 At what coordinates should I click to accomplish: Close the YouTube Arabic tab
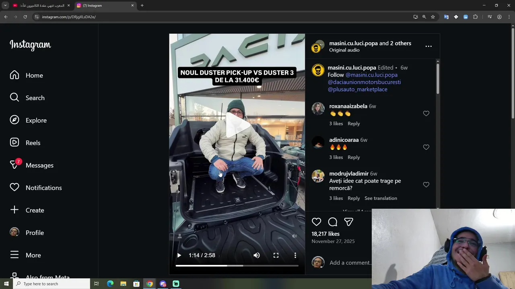(68, 6)
